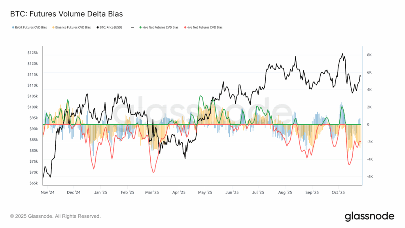Click the Glassnode copyright notice text

click(55, 216)
